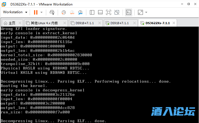Toggle Unity mode icon
Screen dimensions: 199x123
pyautogui.click(x=117, y=12)
